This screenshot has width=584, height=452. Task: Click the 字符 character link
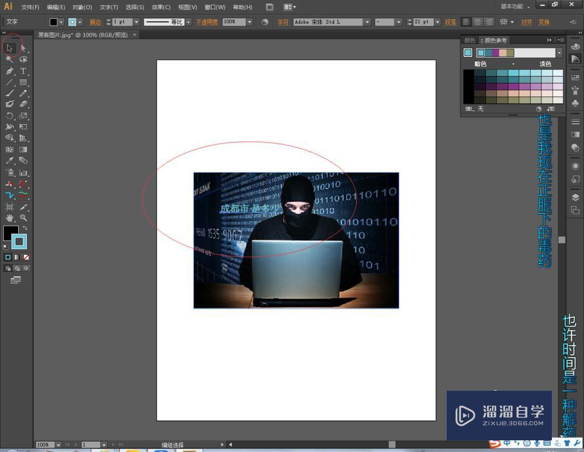283,22
